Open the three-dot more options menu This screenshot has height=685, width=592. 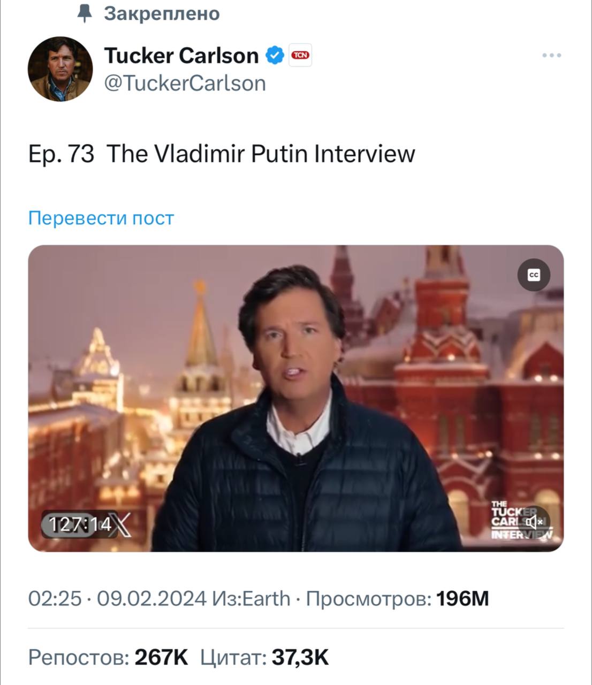(x=551, y=55)
